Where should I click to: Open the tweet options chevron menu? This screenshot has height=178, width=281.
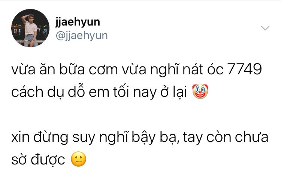click(265, 28)
